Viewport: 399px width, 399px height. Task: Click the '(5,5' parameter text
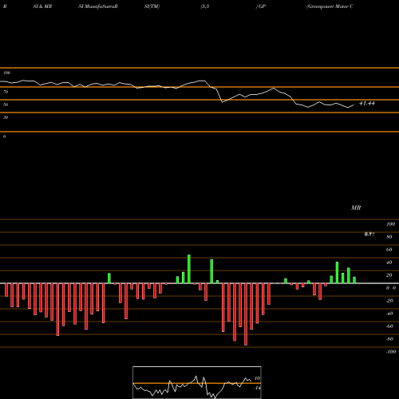[x=205, y=6]
